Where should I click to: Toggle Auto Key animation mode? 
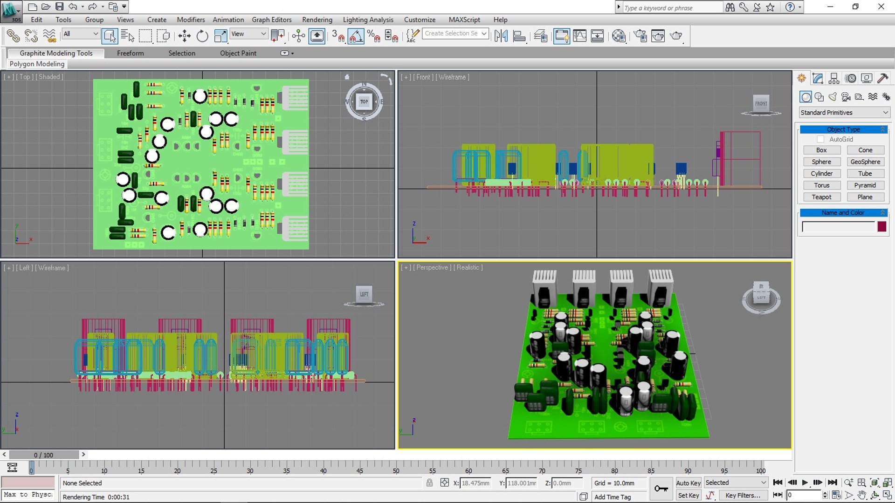pos(688,483)
